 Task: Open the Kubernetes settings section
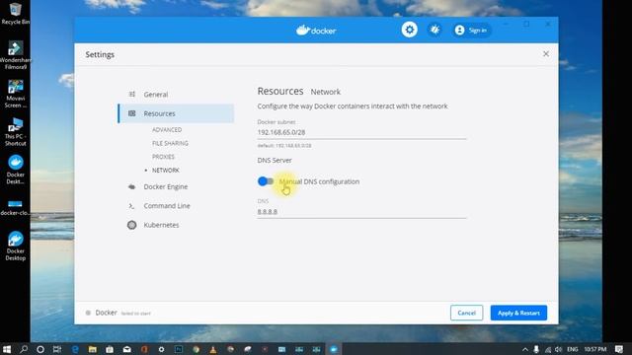[x=161, y=225]
